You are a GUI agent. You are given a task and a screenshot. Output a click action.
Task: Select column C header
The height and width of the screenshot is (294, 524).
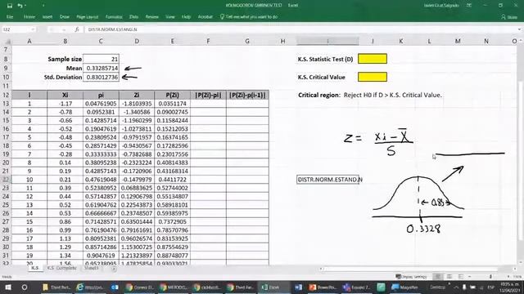[x=101, y=42]
